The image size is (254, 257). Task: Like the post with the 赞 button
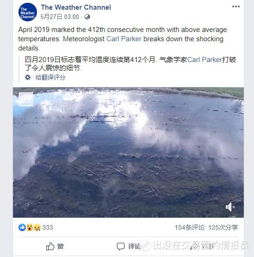coord(55,246)
